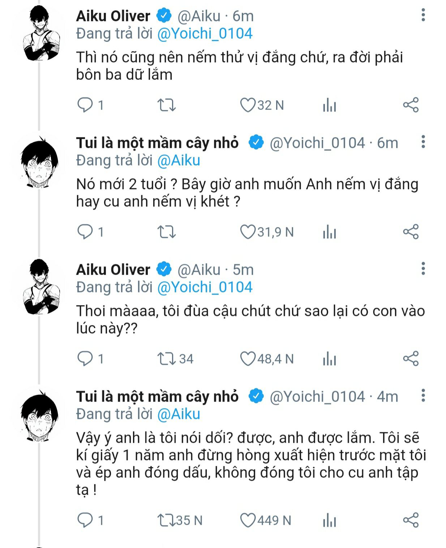446x548 pixels.
Task: Open Yoichi's avatar on the 4m tweet
Action: [39, 415]
